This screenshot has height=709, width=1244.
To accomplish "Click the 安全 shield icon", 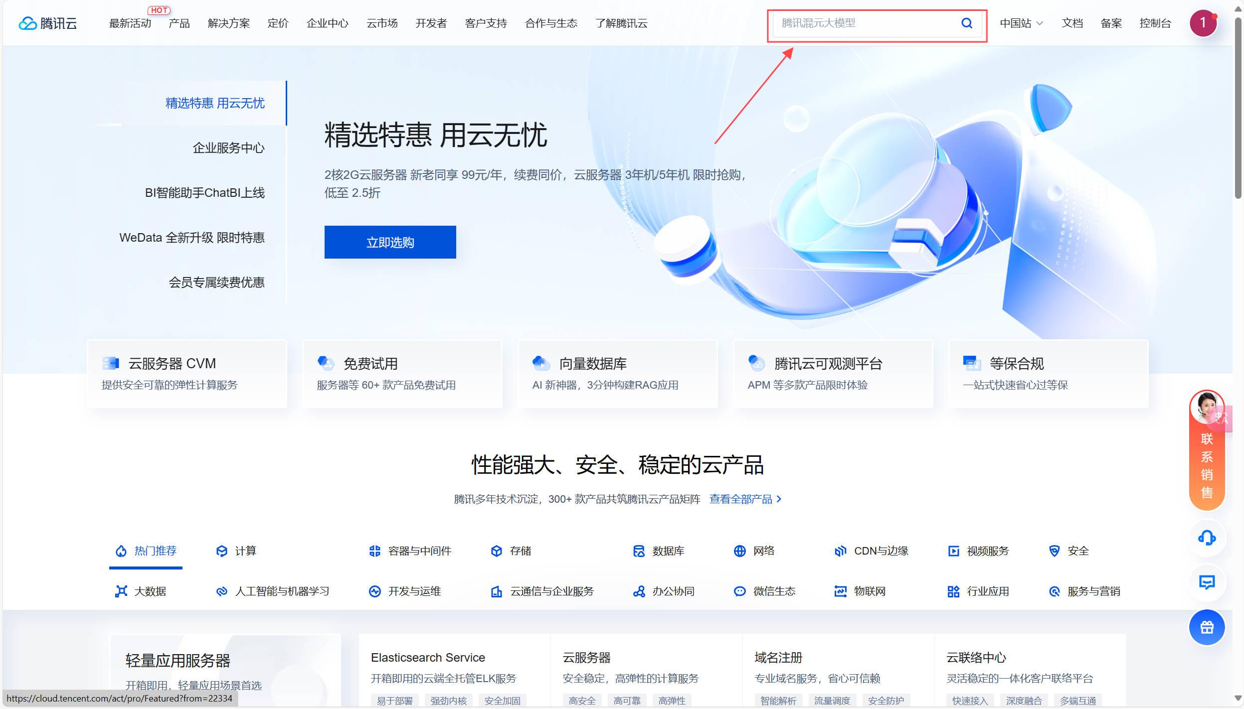I will click(x=1054, y=551).
